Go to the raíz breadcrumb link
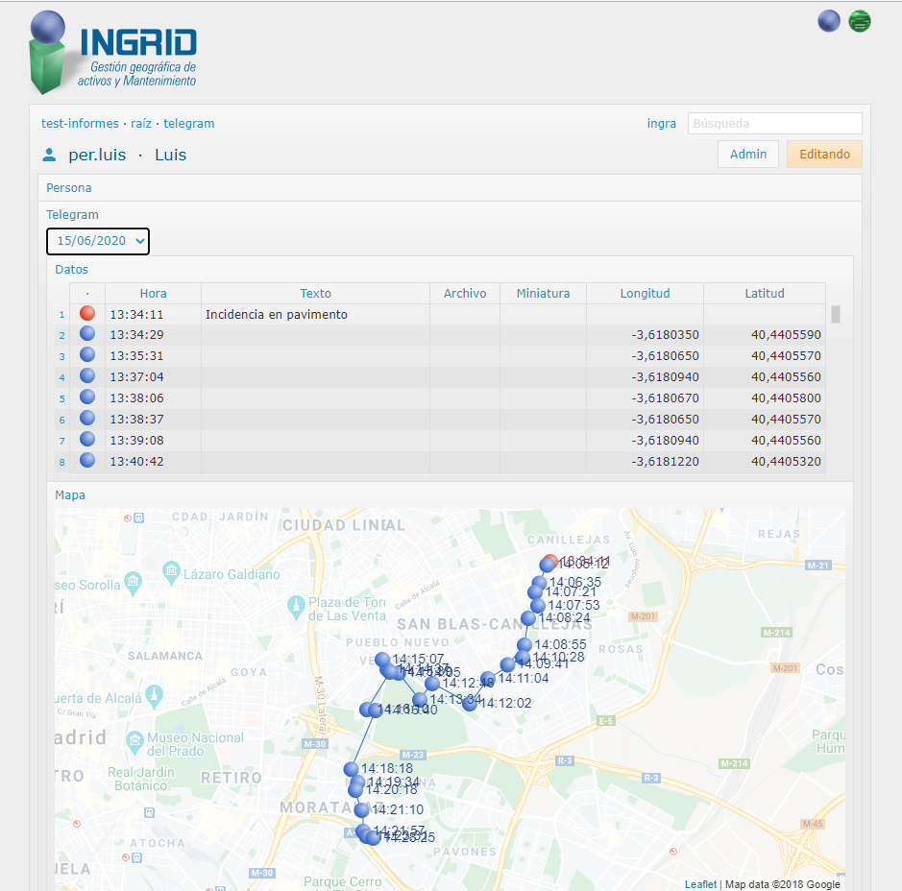 point(141,124)
